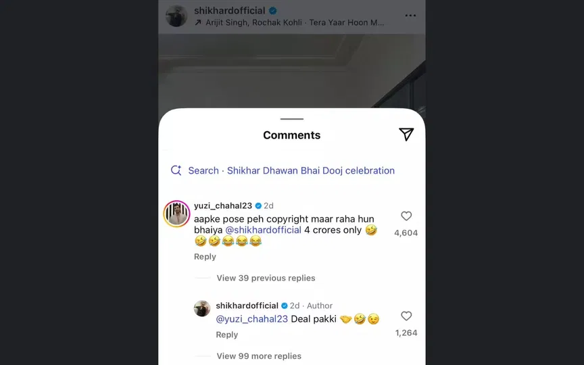Reply to yuzi_chahal23's comment
The height and width of the screenshot is (365, 584).
click(205, 257)
